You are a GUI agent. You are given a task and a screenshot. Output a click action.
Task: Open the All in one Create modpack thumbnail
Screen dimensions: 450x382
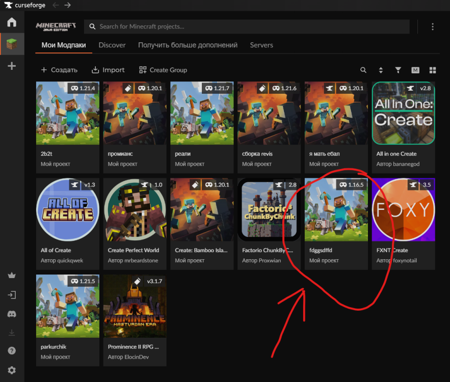tap(404, 113)
